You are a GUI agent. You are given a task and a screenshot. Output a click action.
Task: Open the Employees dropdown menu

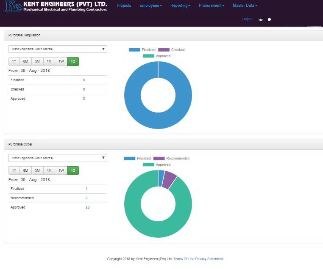click(x=150, y=5)
